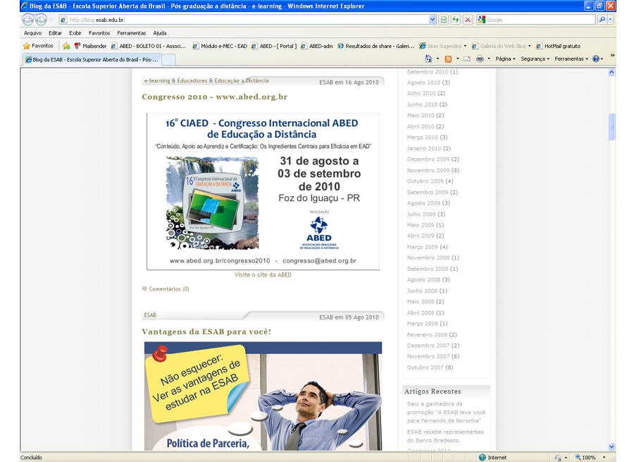Open the Página command bar menu
This screenshot has height=462, width=634.
pyautogui.click(x=505, y=59)
